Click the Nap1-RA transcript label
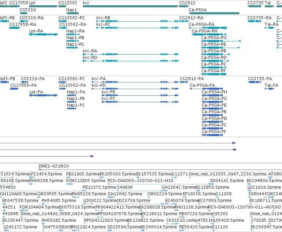 pyautogui.click(x=76, y=31)
